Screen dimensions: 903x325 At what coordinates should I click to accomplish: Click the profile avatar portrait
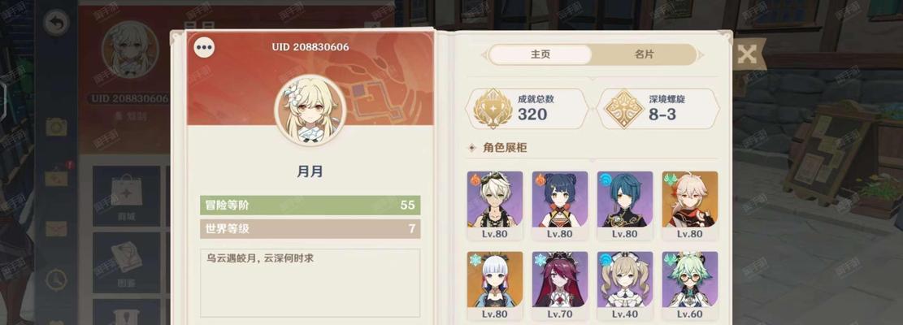click(x=310, y=110)
